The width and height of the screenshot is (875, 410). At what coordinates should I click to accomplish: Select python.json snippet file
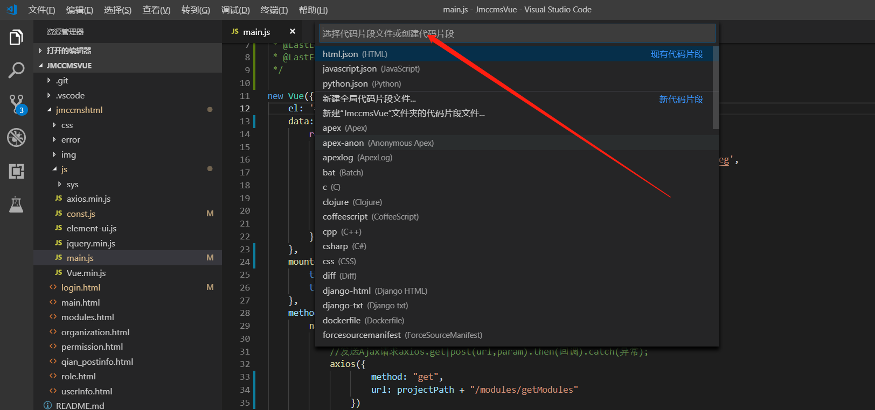tap(515, 83)
